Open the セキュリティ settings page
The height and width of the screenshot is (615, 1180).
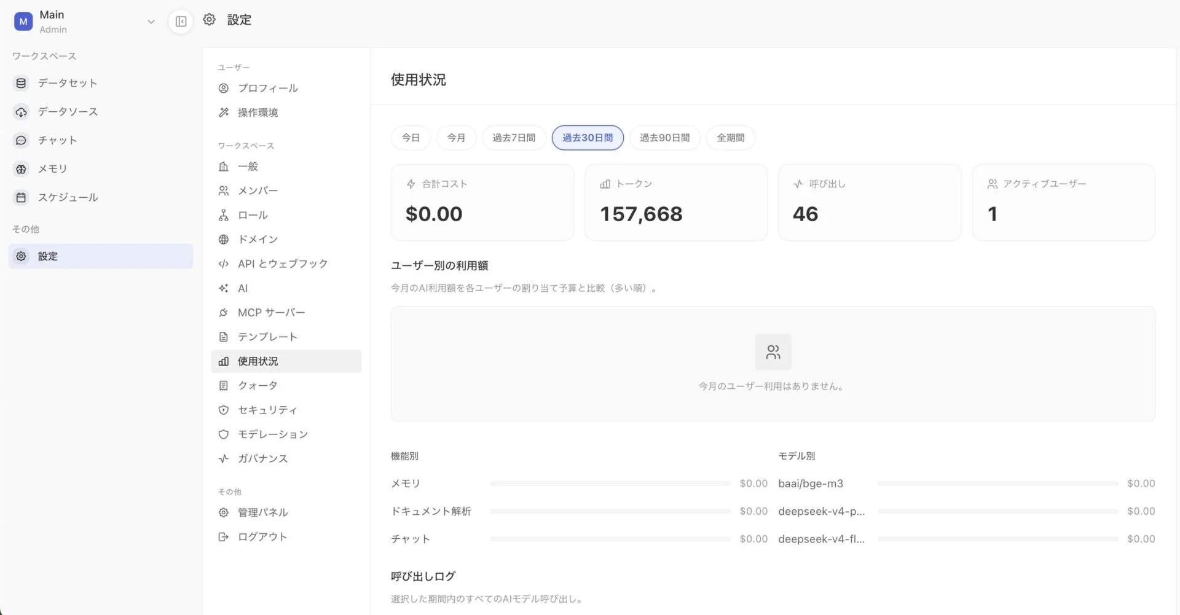coord(286,410)
